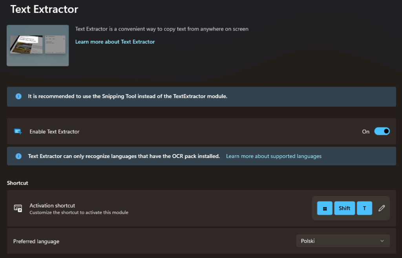Open Learn more about supported languages link

[274, 156]
